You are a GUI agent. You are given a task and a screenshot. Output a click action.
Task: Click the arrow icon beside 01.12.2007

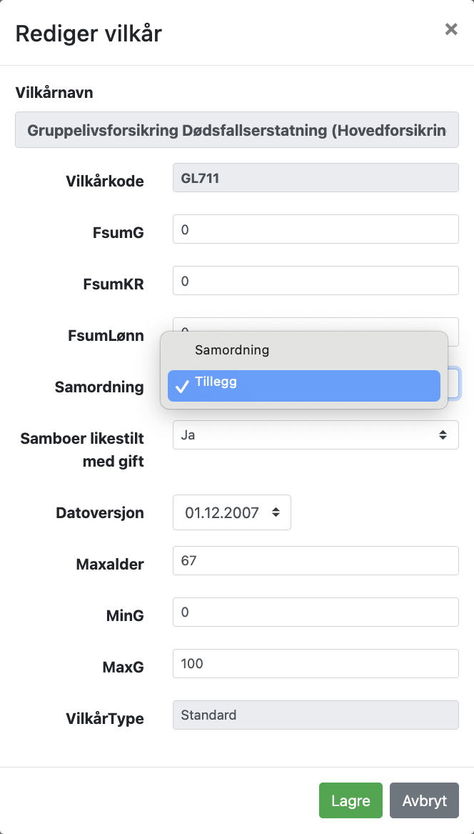(276, 512)
